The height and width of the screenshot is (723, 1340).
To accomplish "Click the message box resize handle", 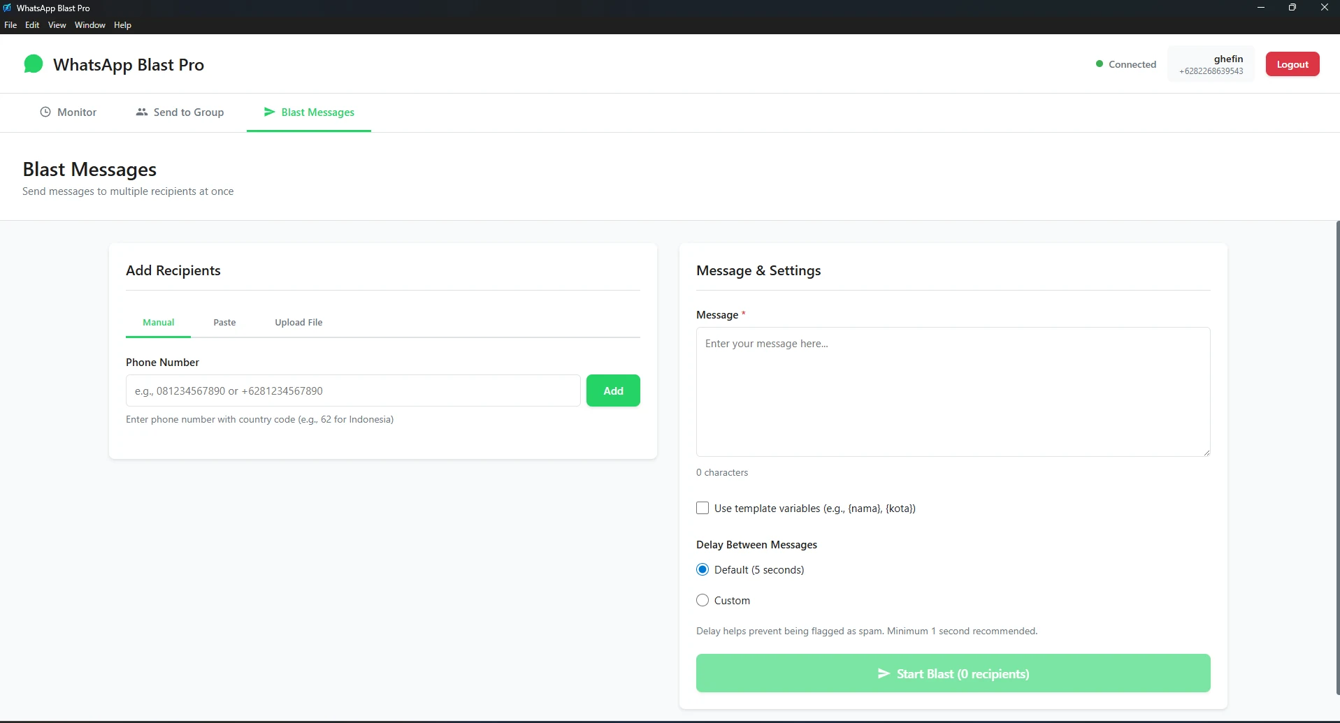I will click(1206, 452).
